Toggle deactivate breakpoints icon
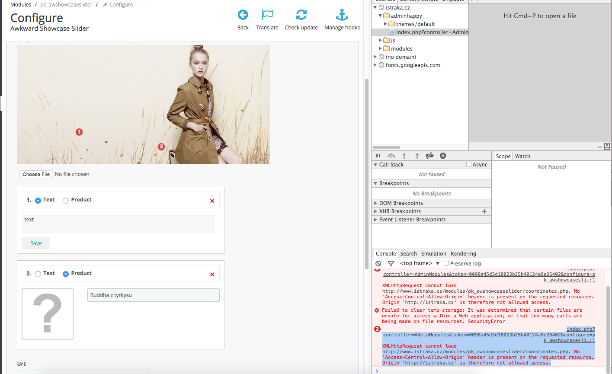The width and height of the screenshot is (612, 374). click(429, 156)
